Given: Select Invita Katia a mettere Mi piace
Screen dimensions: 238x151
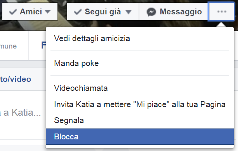Looking at the screenshot, I should [x=140, y=104].
